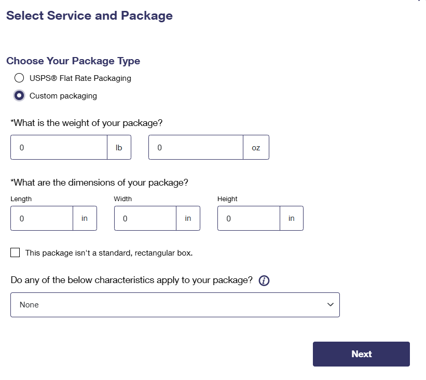Image resolution: width=426 pixels, height=380 pixels.
Task: Focus the pounds weight input field
Action: pos(59,148)
